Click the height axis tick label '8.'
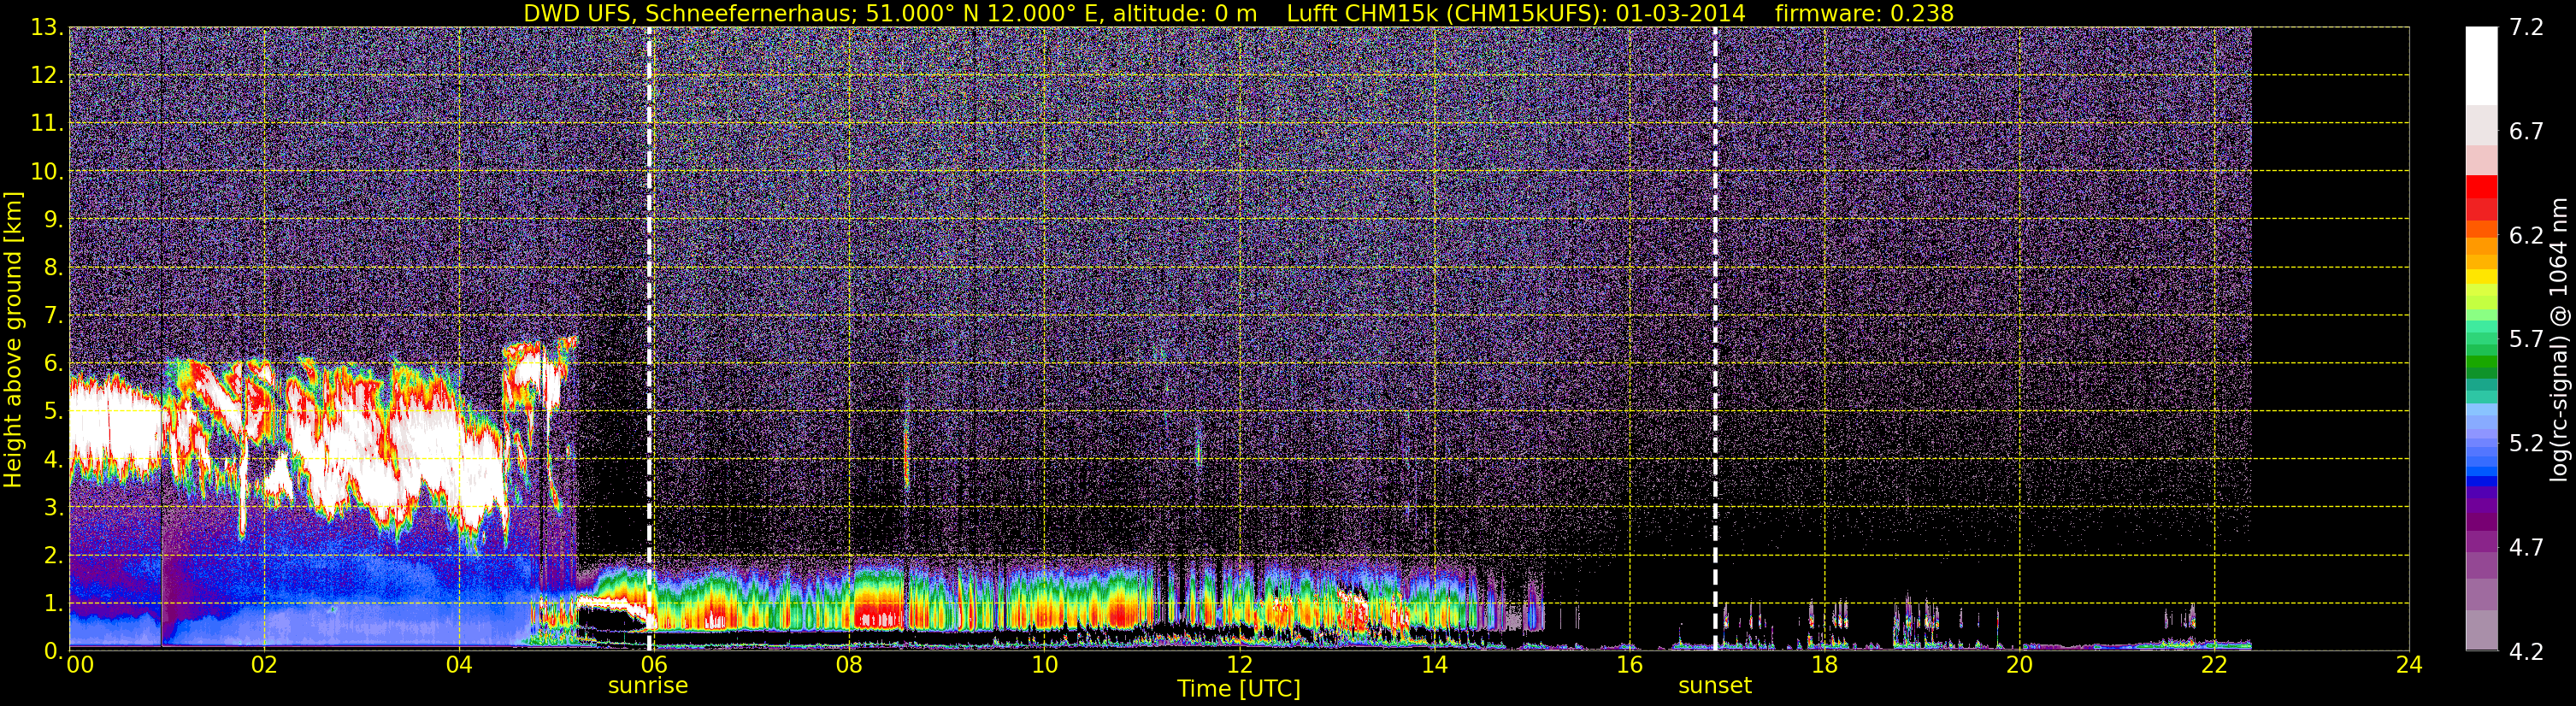This screenshot has height=706, width=2576. (54, 268)
